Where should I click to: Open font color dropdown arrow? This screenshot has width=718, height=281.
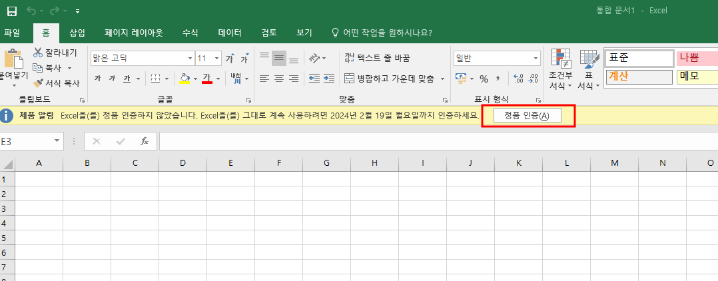(218, 79)
